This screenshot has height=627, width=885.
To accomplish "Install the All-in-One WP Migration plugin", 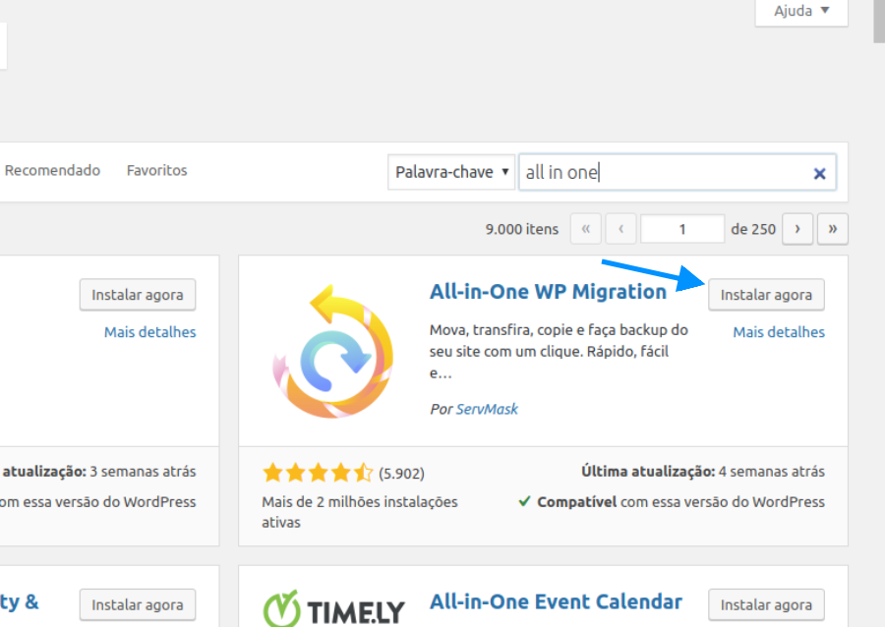I will click(766, 295).
